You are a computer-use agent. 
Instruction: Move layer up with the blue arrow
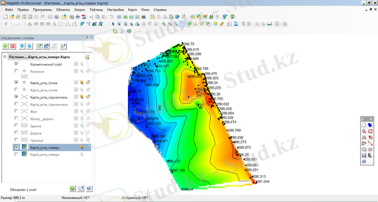(x=22, y=46)
